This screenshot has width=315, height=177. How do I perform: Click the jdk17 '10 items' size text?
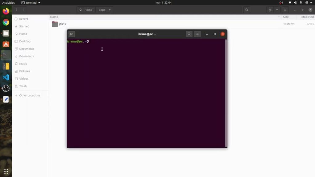point(289,24)
